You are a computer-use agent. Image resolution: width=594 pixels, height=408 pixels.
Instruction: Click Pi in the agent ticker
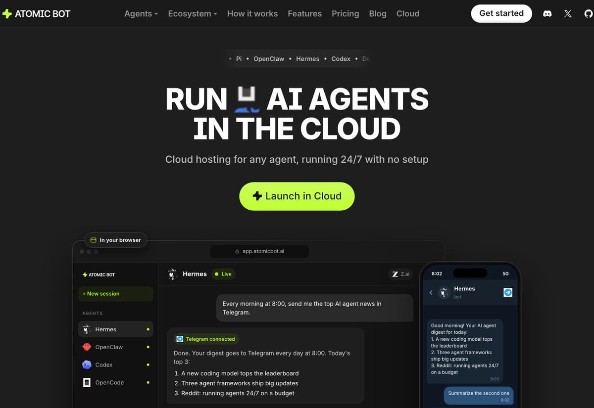point(239,59)
